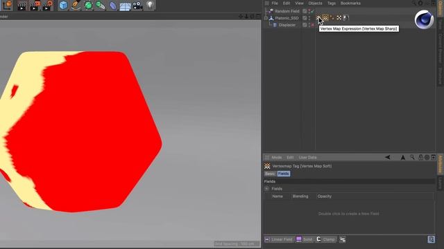Click the Blending column header
This screenshot has width=444, height=249.
[300, 196]
